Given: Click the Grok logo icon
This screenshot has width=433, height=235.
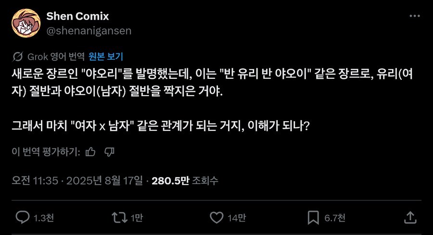Looking at the screenshot, I should coord(18,57).
